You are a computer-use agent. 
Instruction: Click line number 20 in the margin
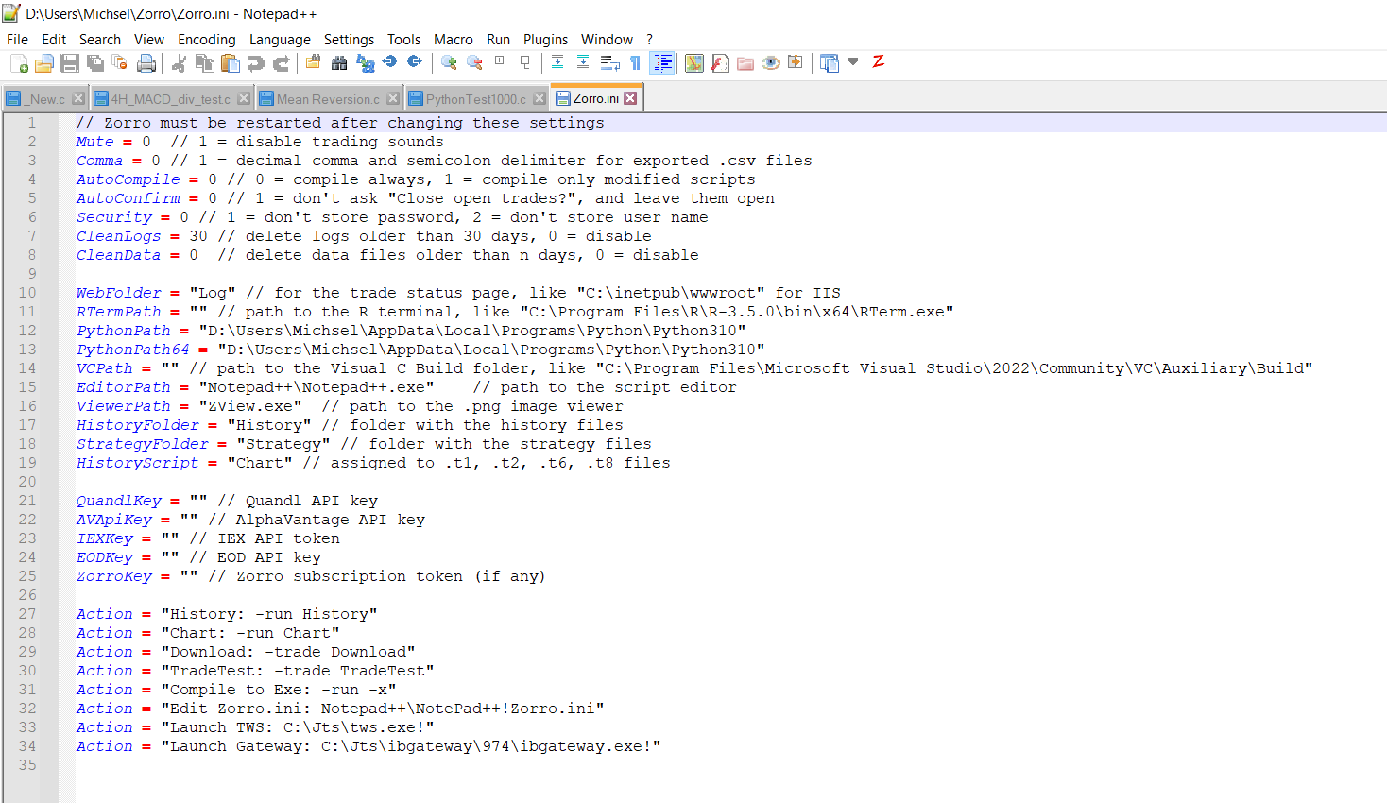[27, 482]
